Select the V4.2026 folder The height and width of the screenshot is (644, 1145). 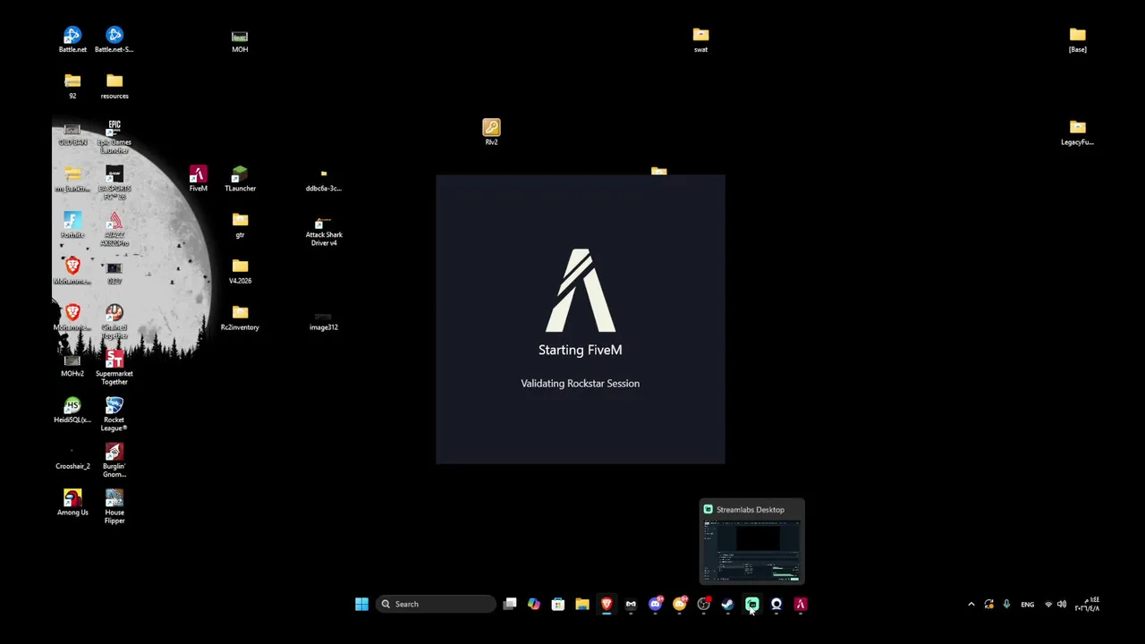pos(240,272)
